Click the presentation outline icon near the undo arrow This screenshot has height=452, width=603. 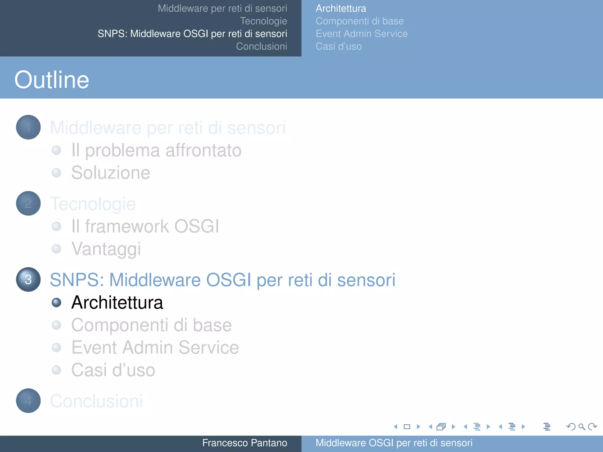(547, 426)
